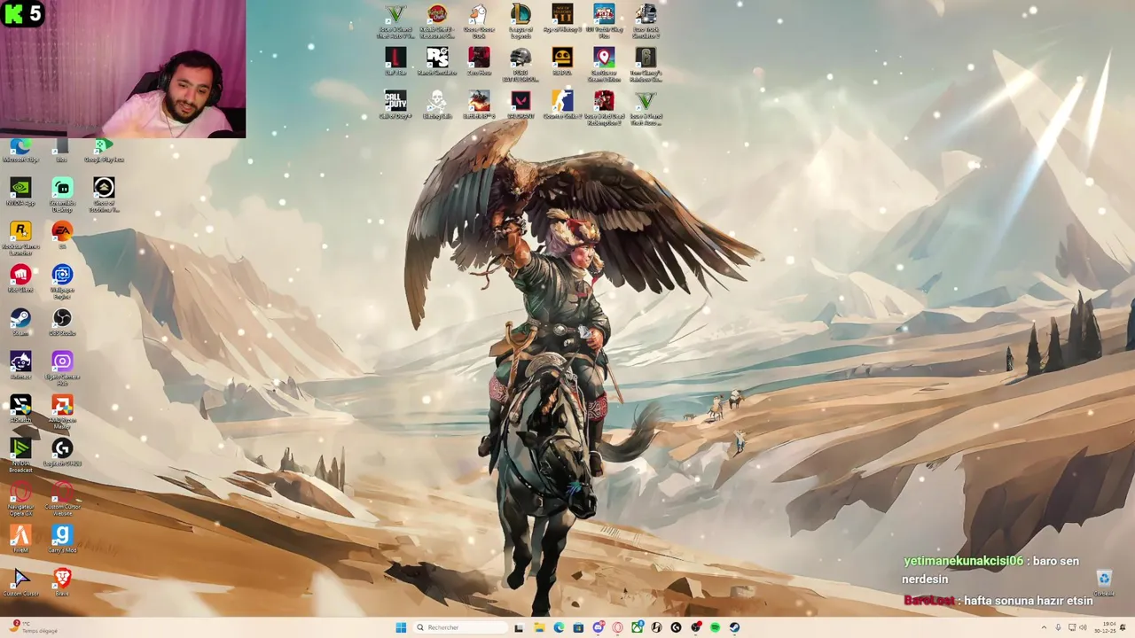
Task: Open the Recycle Bin icon
Action: pyautogui.click(x=1104, y=583)
